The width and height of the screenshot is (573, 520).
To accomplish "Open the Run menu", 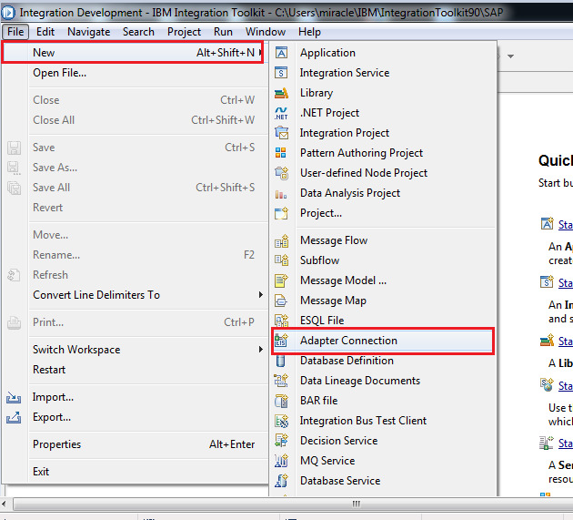I will tap(223, 32).
